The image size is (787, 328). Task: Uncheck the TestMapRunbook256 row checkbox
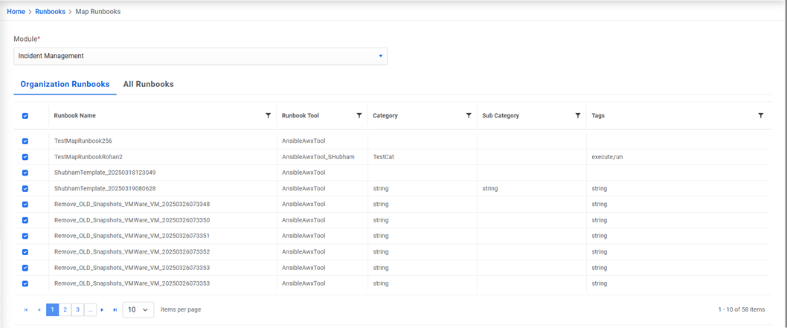click(25, 141)
